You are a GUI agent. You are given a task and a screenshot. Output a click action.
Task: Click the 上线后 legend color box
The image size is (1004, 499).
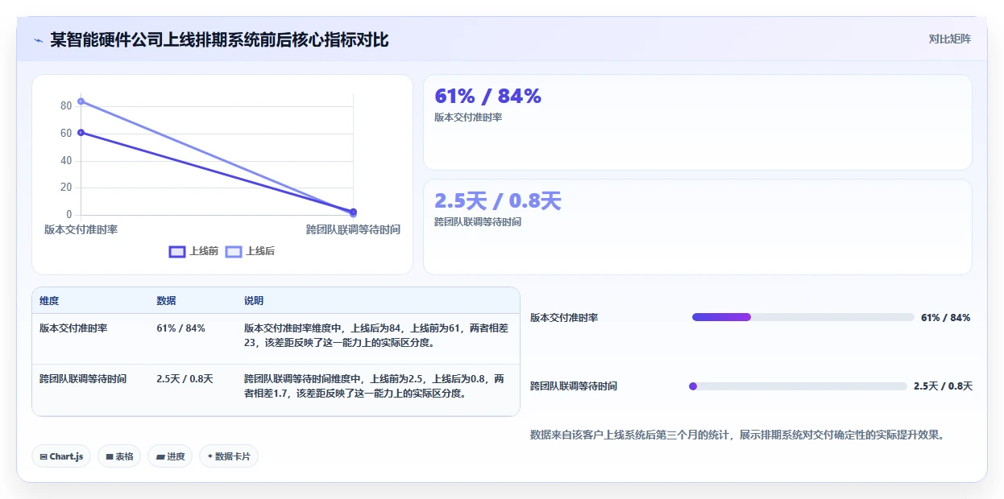(x=234, y=251)
